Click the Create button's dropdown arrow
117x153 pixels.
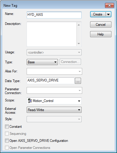(x=108, y=14)
